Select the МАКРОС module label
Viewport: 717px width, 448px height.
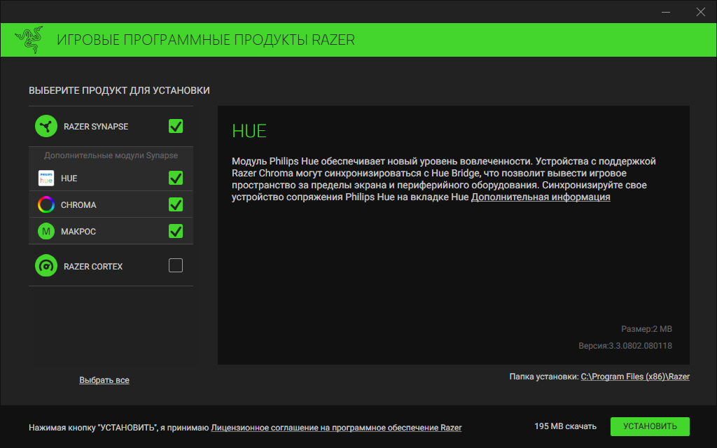[x=78, y=231]
